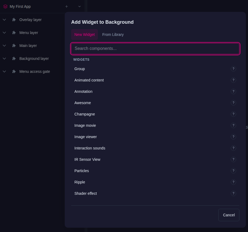This screenshot has width=248, height=232.
Task: Click the puzzle icon of Overlay layer
Action: 14,20
